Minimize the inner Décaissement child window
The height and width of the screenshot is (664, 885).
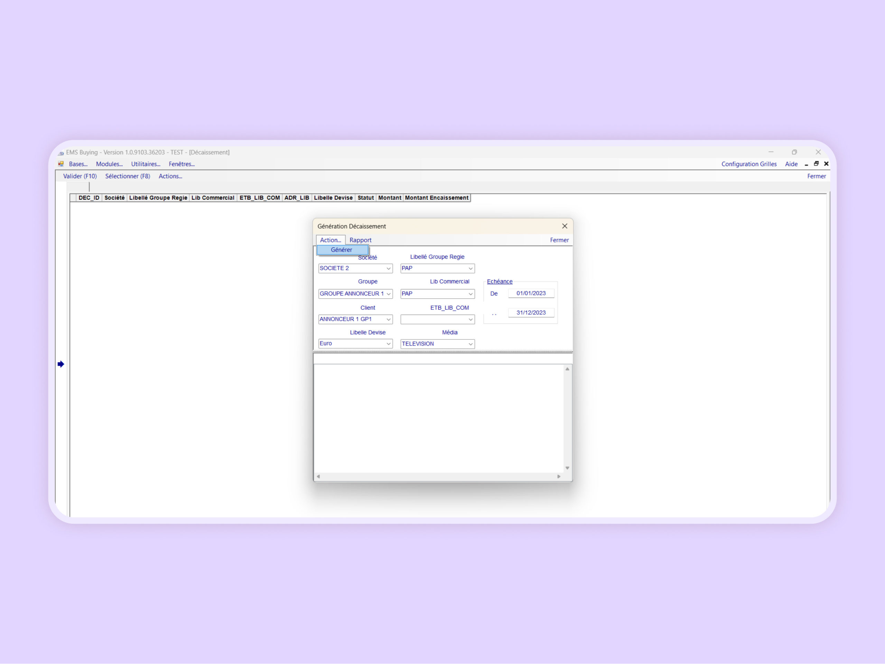click(x=806, y=165)
